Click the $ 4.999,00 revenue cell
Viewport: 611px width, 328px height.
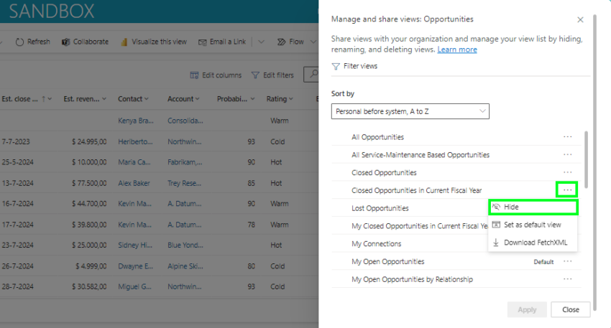91,266
